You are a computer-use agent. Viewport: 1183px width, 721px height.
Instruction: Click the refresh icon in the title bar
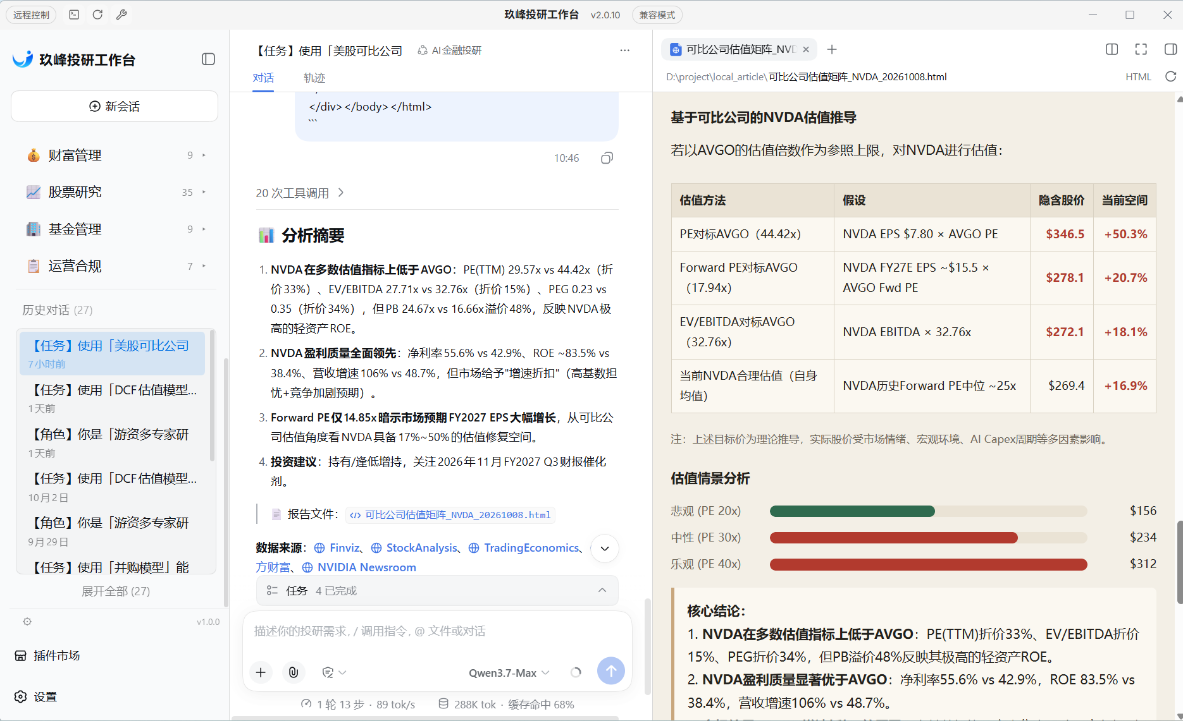point(97,15)
